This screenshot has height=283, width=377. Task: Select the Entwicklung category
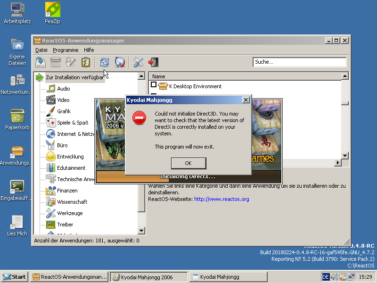[x=65, y=157]
